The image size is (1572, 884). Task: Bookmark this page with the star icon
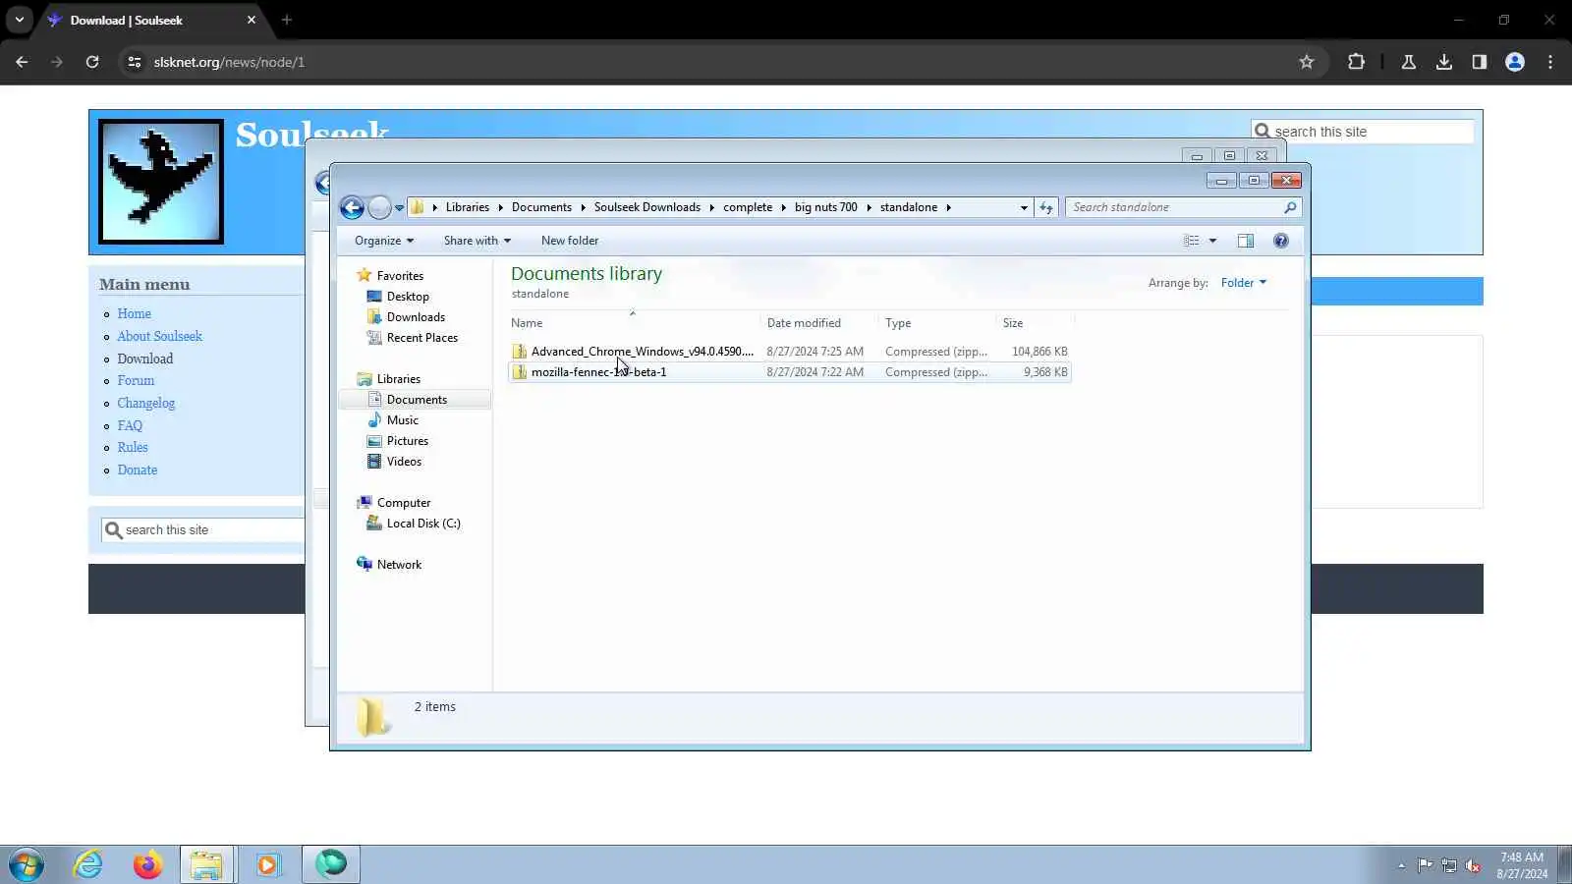pyautogui.click(x=1306, y=62)
